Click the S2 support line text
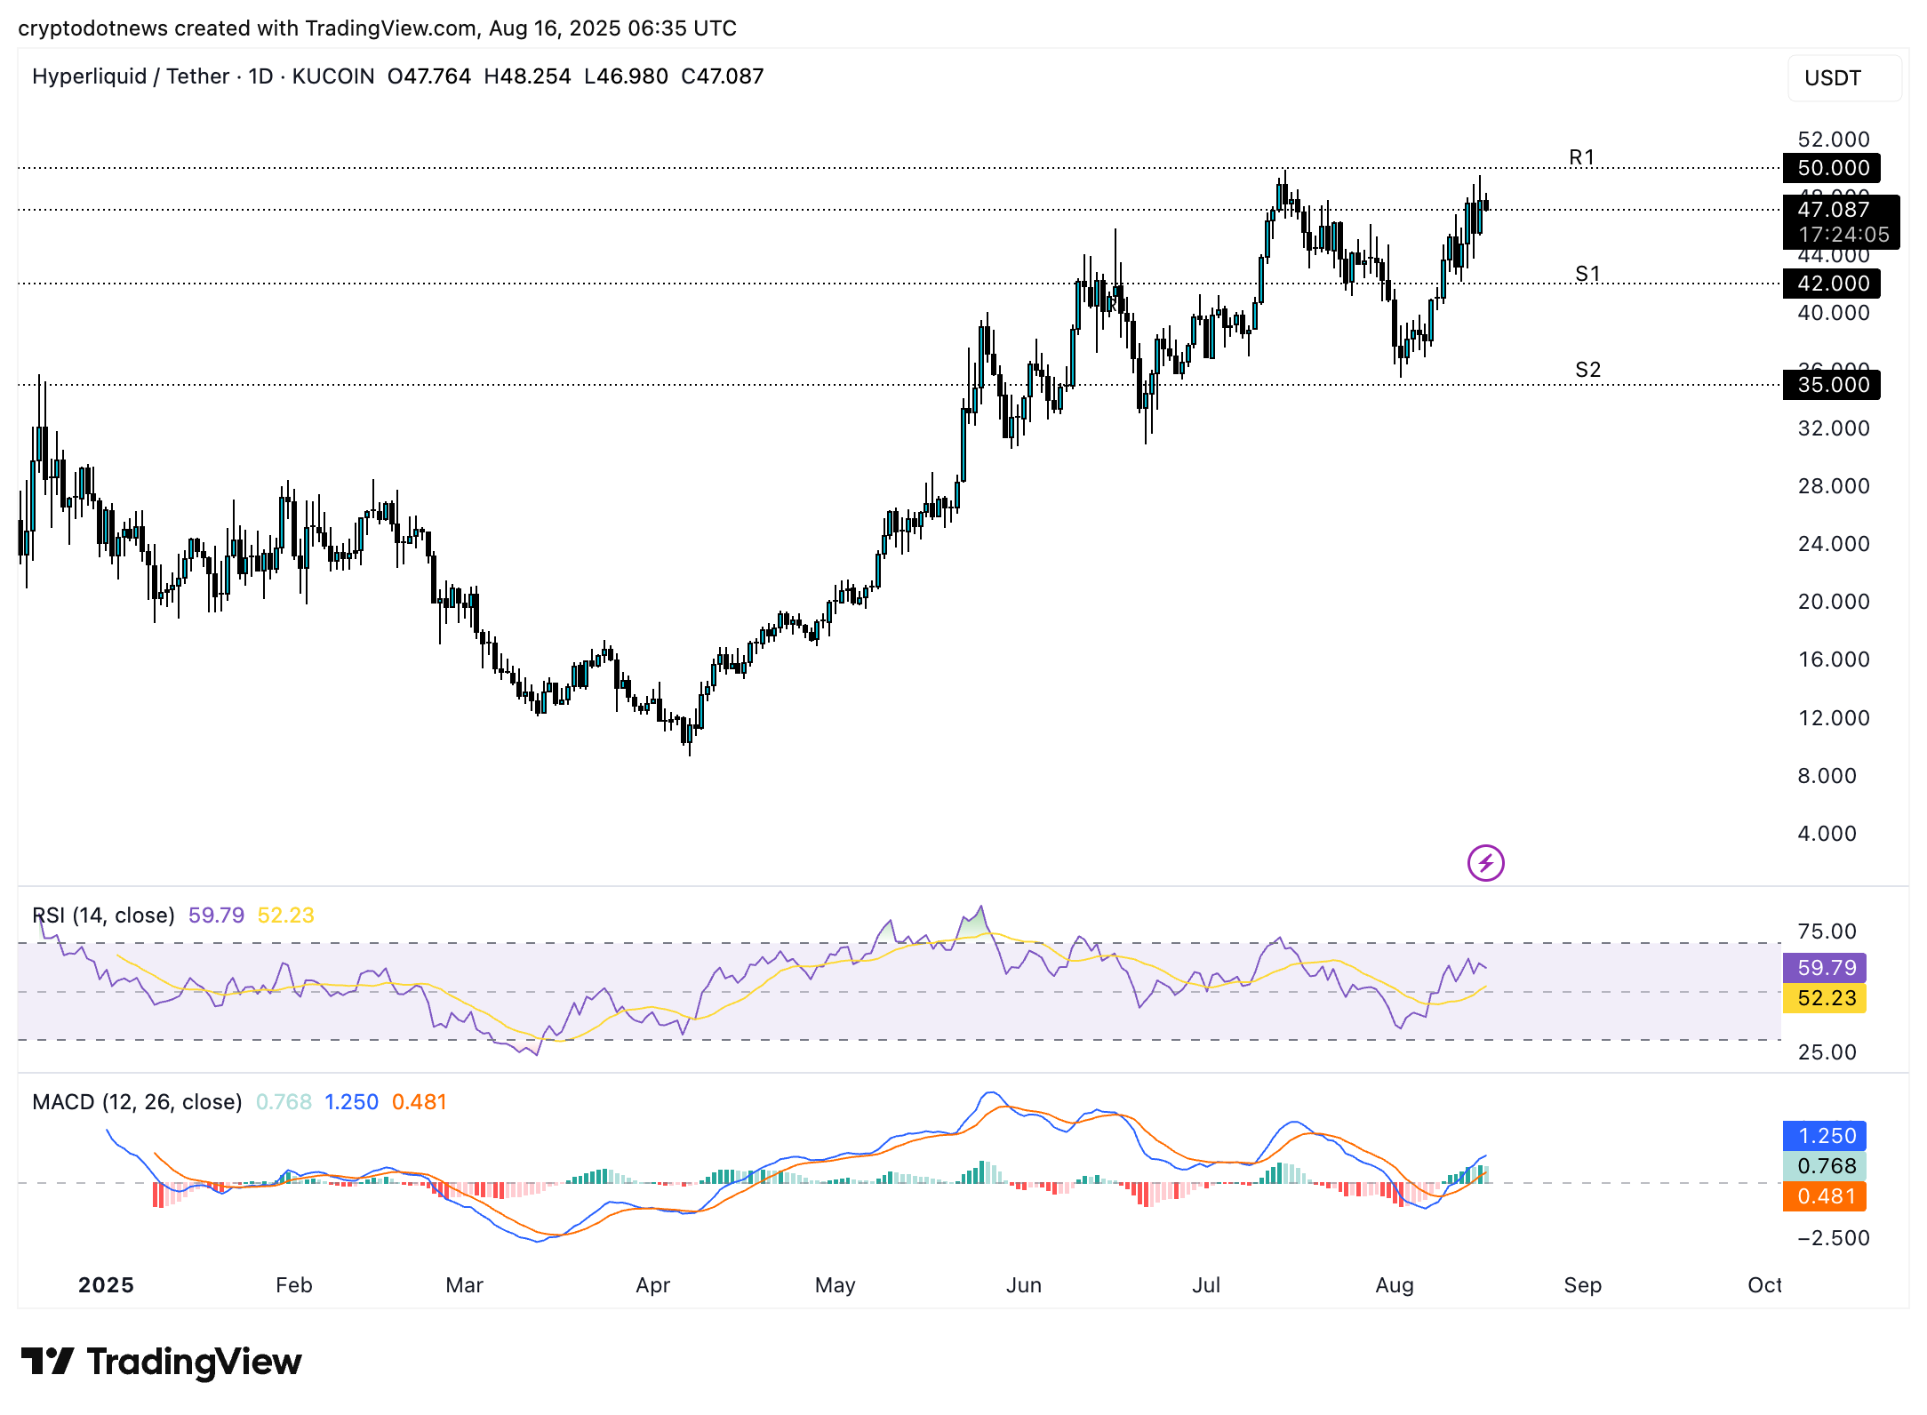This screenshot has height=1415, width=1927. [x=1587, y=370]
